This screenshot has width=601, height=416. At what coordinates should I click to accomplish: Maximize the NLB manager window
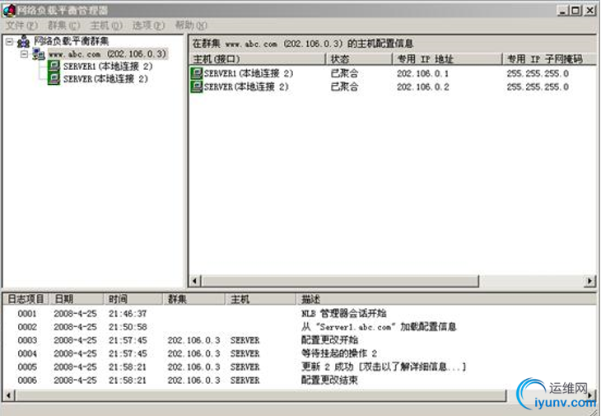coord(575,11)
